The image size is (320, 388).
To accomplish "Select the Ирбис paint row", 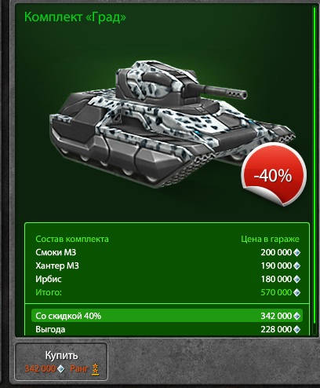I will 168,279.
